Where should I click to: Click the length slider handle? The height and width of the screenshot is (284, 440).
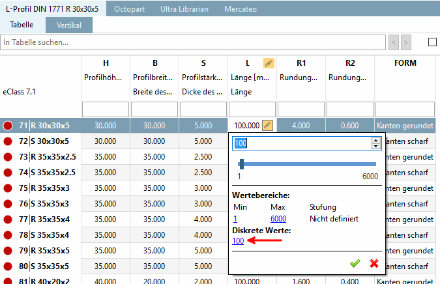[x=242, y=164]
